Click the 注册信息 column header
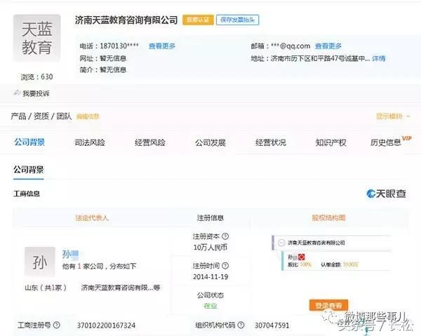This screenshot has height=336, width=421. pos(210,217)
